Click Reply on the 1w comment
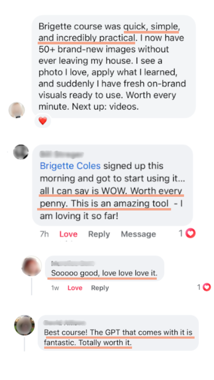Image resolution: width=214 pixels, height=380 pixels. (x=100, y=288)
